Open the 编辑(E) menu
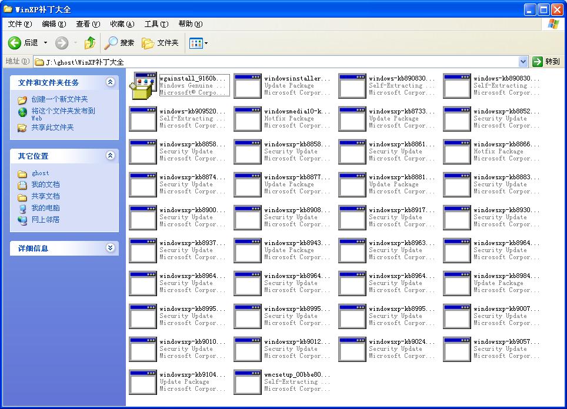The width and height of the screenshot is (567, 409). click(x=54, y=24)
